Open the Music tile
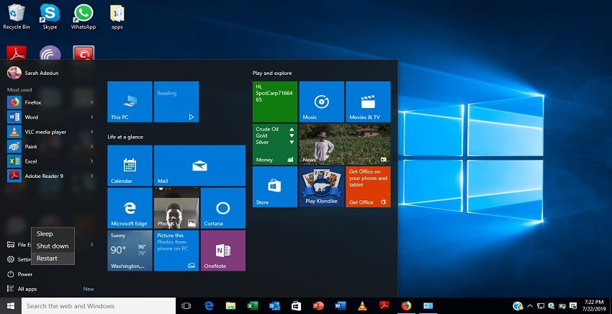This screenshot has height=314, width=612. coord(322,102)
